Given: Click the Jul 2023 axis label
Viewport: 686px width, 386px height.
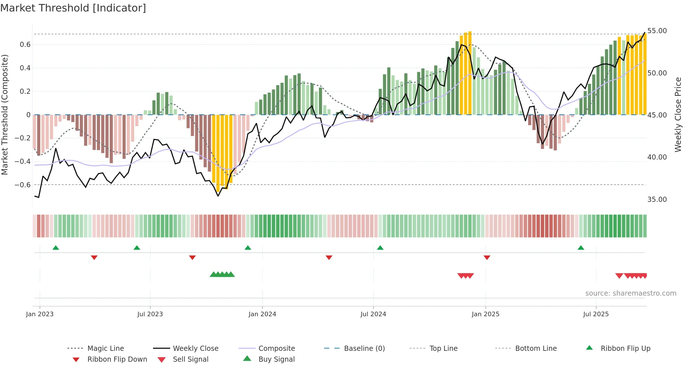Looking at the screenshot, I should tap(150, 314).
